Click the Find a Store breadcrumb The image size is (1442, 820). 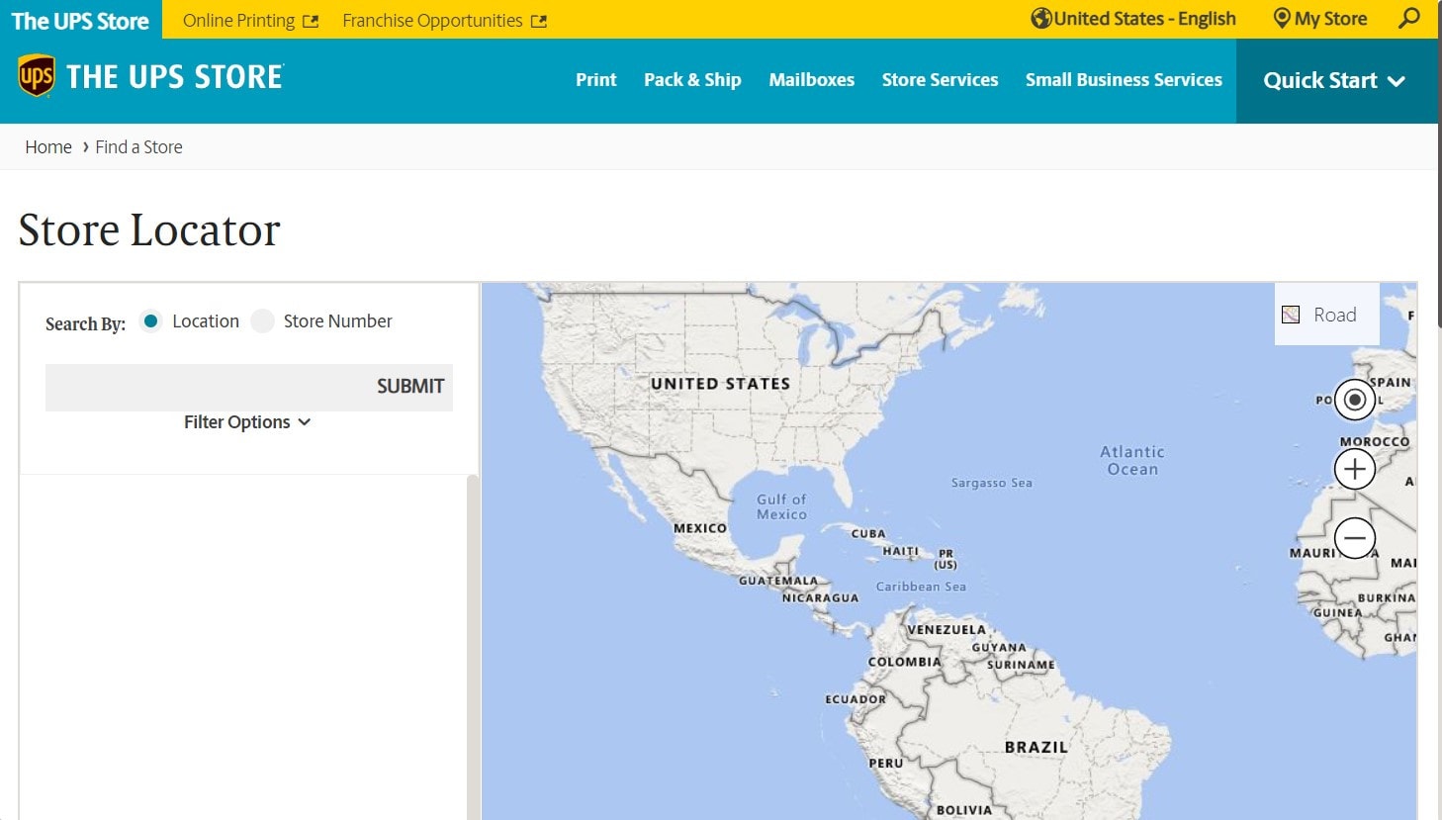coord(138,147)
